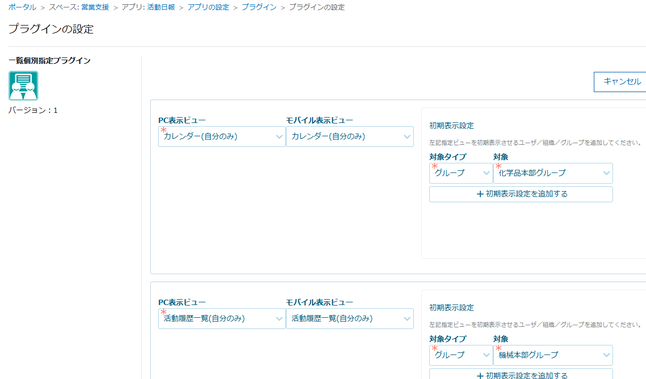This screenshot has width=646, height=379.
Task: Click second 初期表示設定を追加する button at bottom
Action: pos(521,375)
